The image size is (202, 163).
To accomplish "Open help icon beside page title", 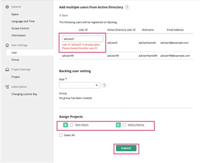I will click(127, 7).
